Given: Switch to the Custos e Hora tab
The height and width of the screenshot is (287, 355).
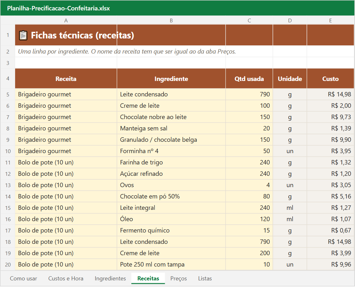Looking at the screenshot, I should coord(66,278).
